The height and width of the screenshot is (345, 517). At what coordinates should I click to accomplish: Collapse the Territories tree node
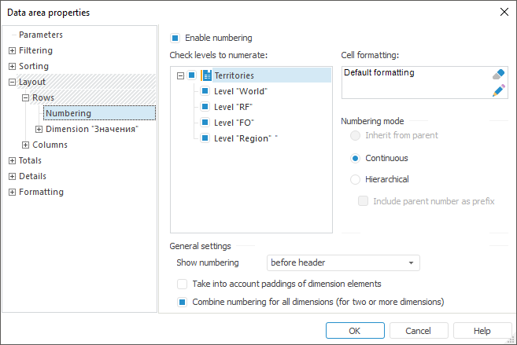click(x=180, y=75)
